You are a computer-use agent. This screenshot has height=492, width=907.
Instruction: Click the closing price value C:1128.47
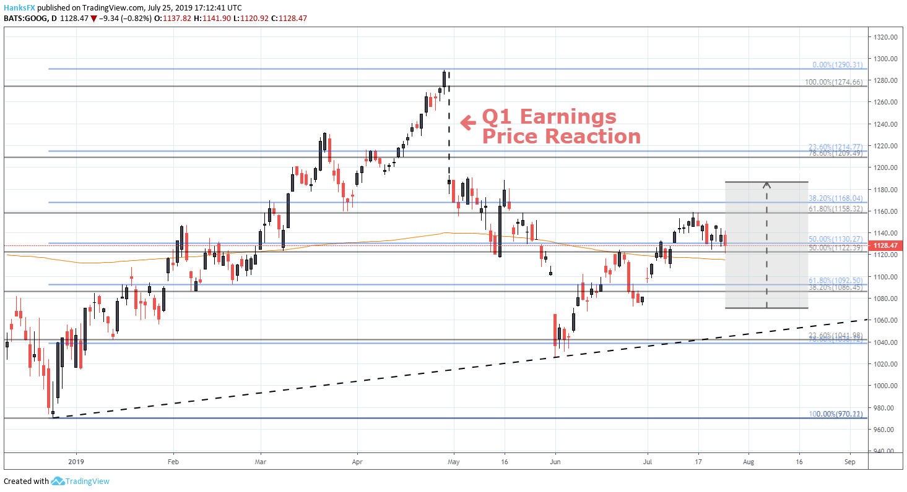coord(289,19)
